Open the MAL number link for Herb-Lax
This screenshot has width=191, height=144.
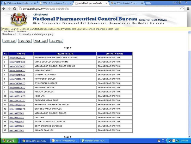17,96
